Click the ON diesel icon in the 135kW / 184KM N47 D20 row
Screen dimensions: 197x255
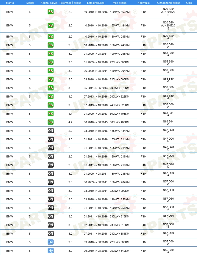(51, 131)
